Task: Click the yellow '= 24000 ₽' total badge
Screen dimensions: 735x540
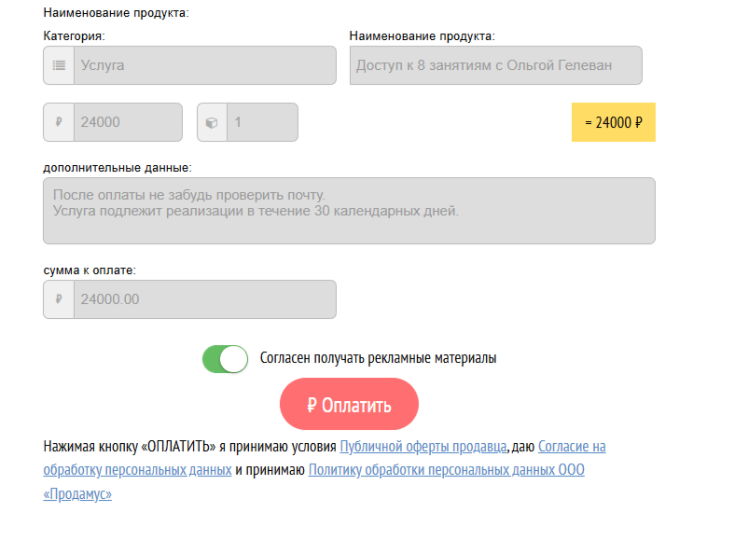Action: [614, 122]
